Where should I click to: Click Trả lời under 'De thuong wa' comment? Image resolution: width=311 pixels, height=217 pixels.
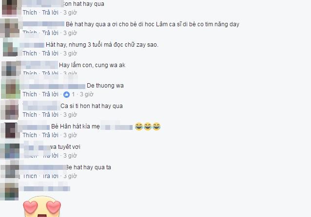(50, 94)
